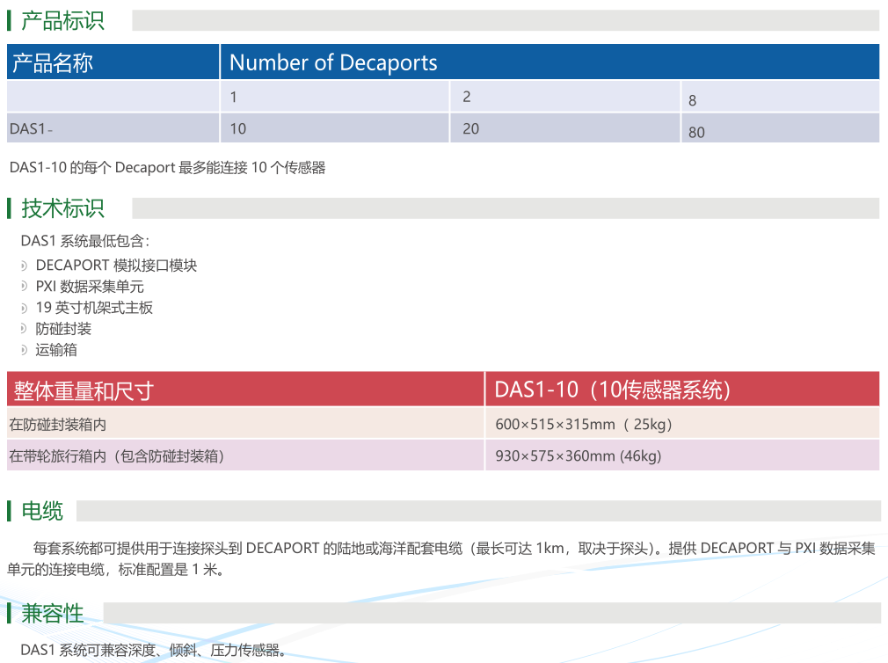Select the list item "DECAPORT 模拟接口模块"
The width and height of the screenshot is (888, 663).
click(116, 265)
